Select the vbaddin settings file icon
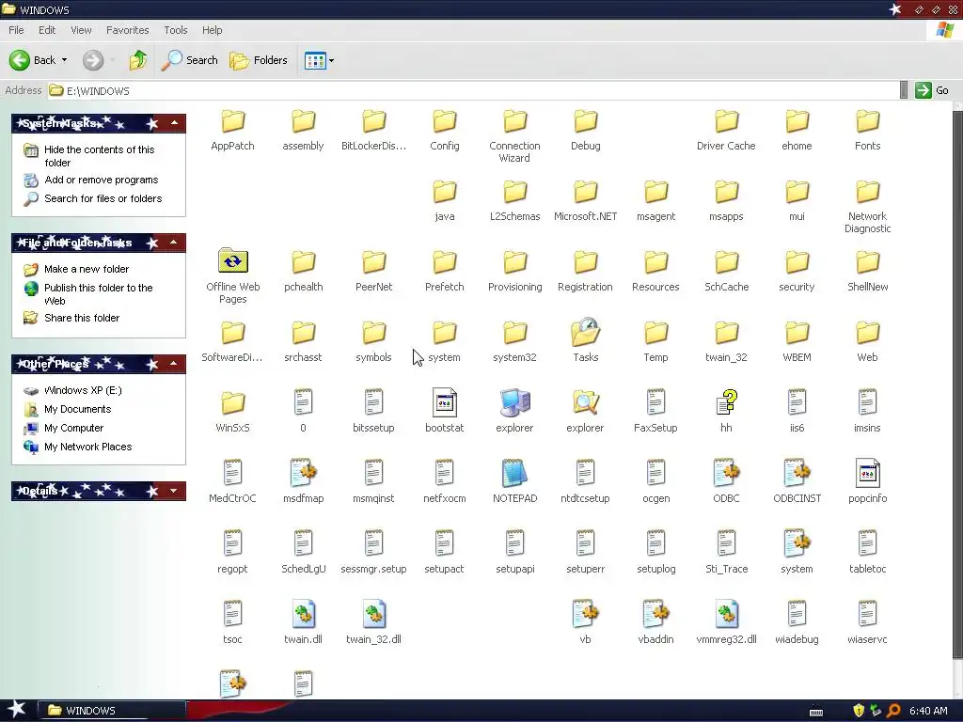Image resolution: width=963 pixels, height=722 pixels. [x=655, y=615]
